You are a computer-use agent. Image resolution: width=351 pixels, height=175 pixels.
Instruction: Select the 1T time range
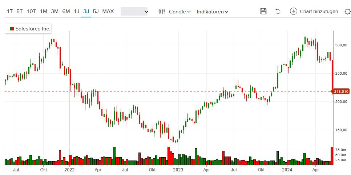pyautogui.click(x=10, y=11)
